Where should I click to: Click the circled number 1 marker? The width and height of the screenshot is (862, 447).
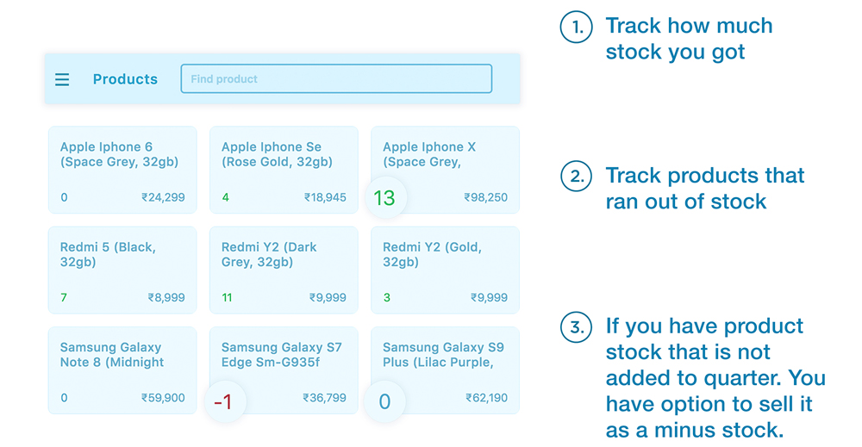pos(576,27)
